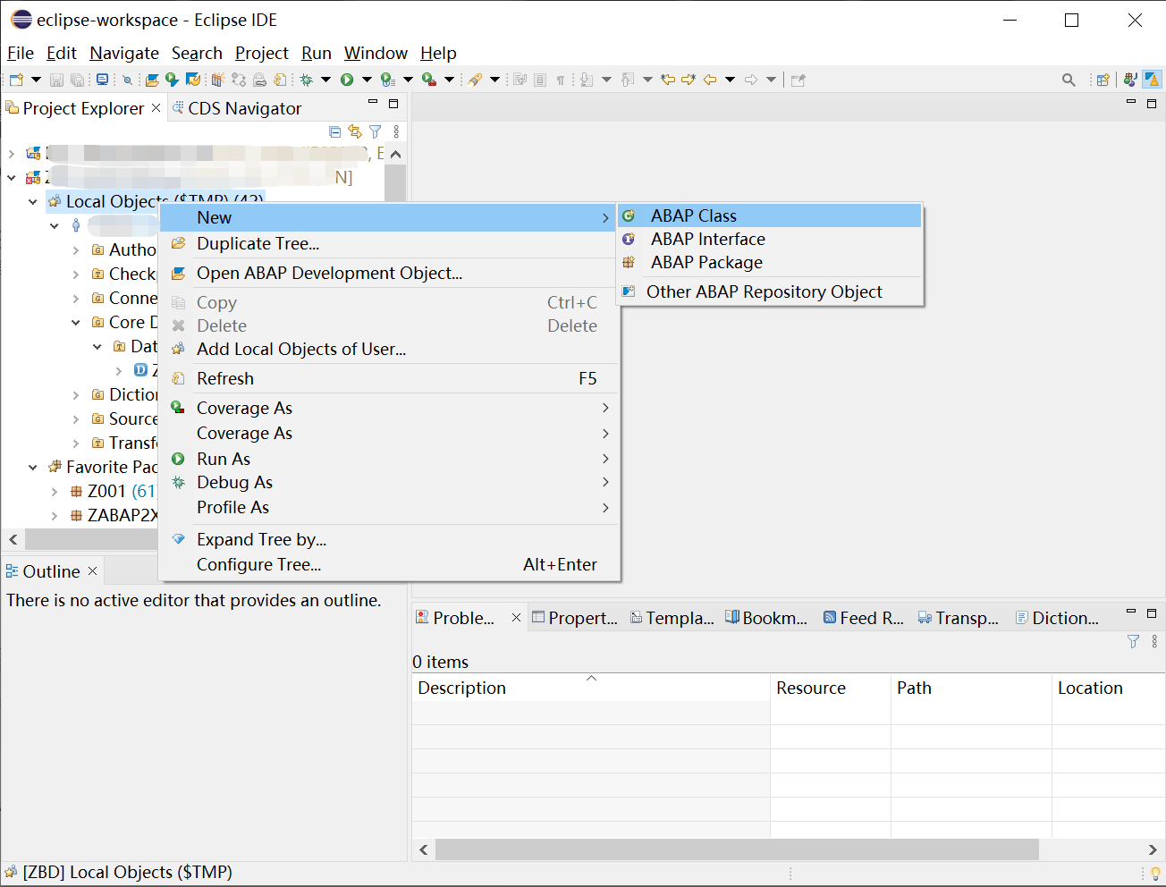Viewport: 1166px width, 887px height.
Task: Toggle sort order on the Description column
Action: click(590, 688)
